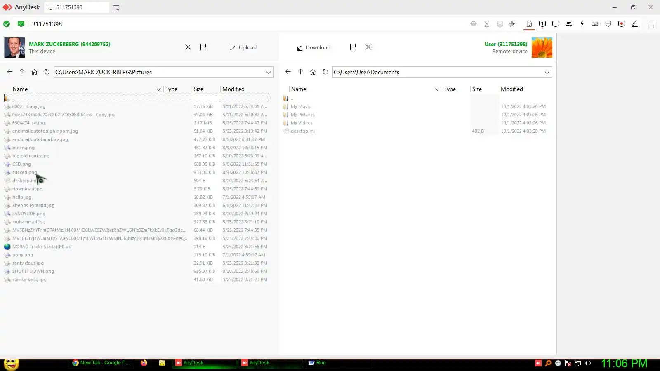Open the display selection monitor icon
This screenshot has width=660, height=371.
tap(542, 24)
